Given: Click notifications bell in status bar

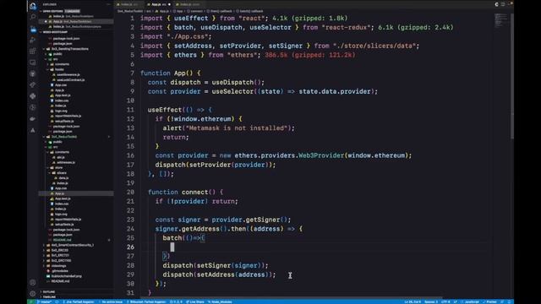Looking at the screenshot, I should [x=509, y=302].
